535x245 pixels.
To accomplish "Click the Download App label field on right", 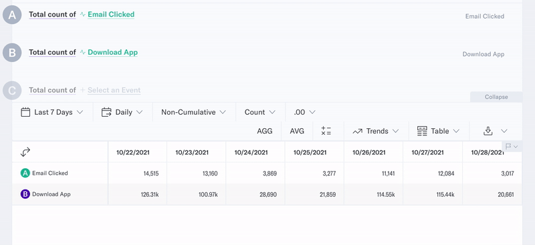I will click(x=484, y=54).
